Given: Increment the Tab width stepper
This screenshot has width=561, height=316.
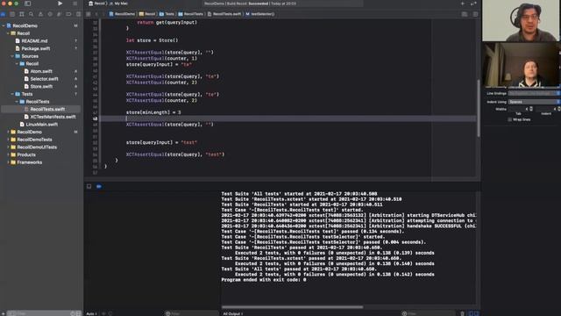Looking at the screenshot, I should pos(531,107).
